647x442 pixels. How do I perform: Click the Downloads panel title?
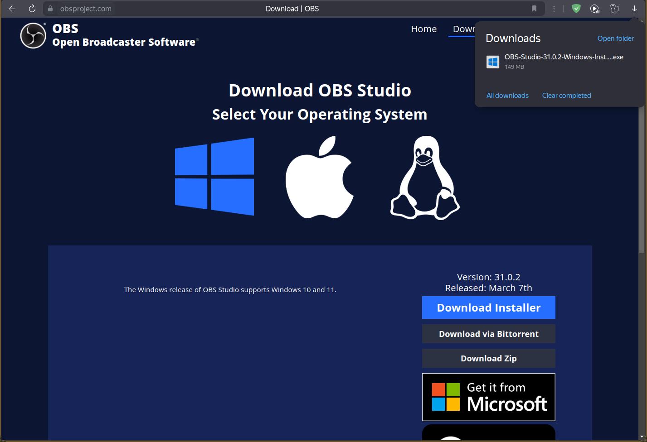(513, 38)
